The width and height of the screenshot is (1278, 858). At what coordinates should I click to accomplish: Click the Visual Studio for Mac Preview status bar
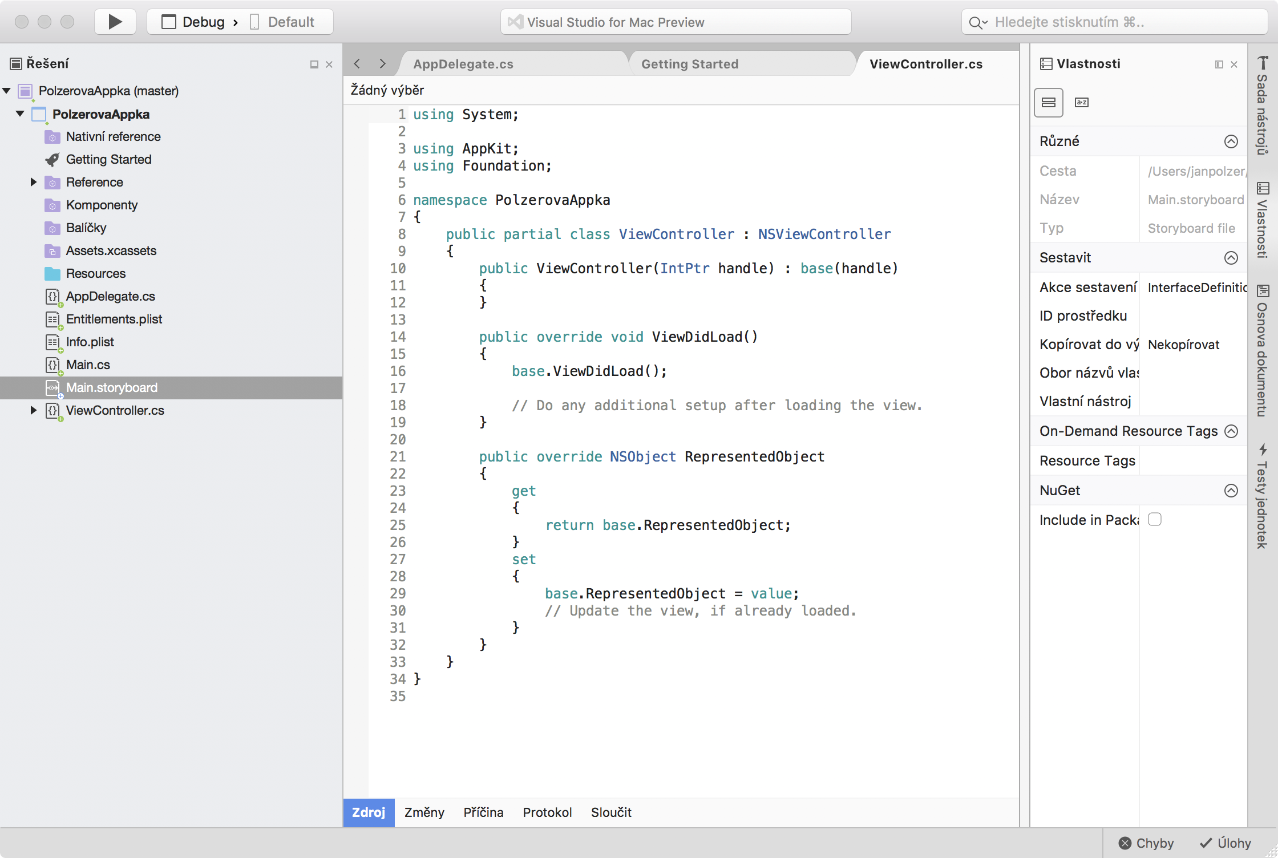(676, 22)
